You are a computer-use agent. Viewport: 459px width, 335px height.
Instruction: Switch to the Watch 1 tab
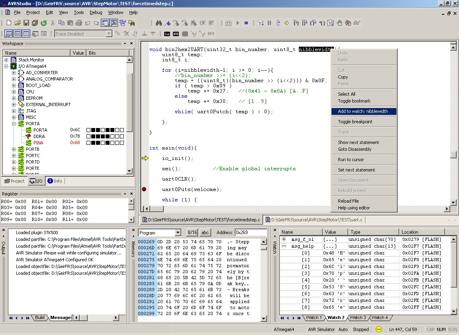click(x=314, y=317)
